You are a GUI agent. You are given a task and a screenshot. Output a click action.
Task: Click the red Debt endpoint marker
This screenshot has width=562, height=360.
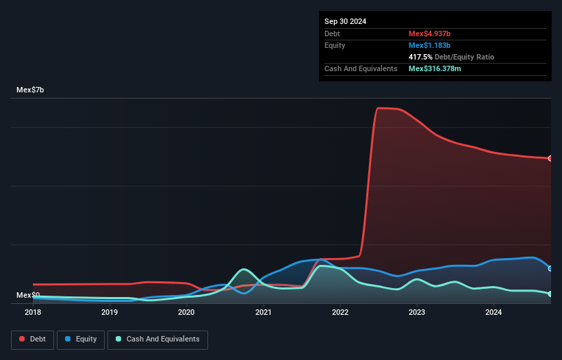coord(550,158)
